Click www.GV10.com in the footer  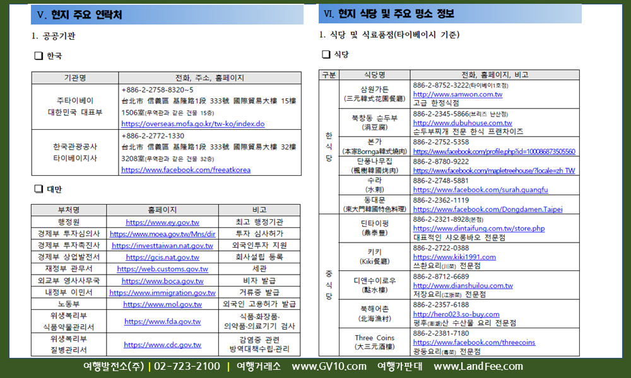(x=329, y=367)
